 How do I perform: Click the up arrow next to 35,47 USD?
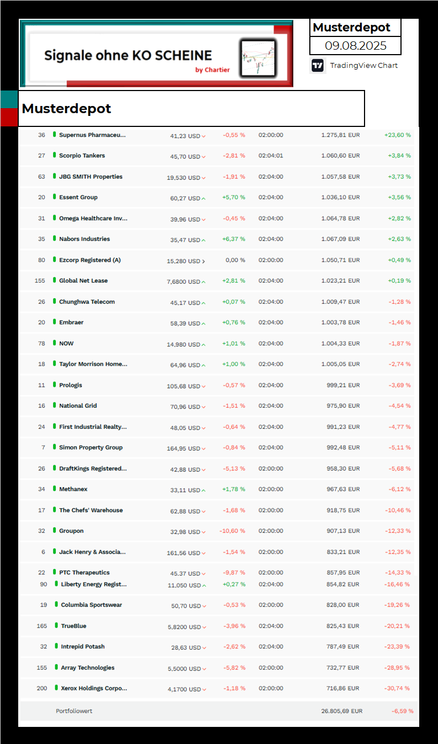pos(203,240)
